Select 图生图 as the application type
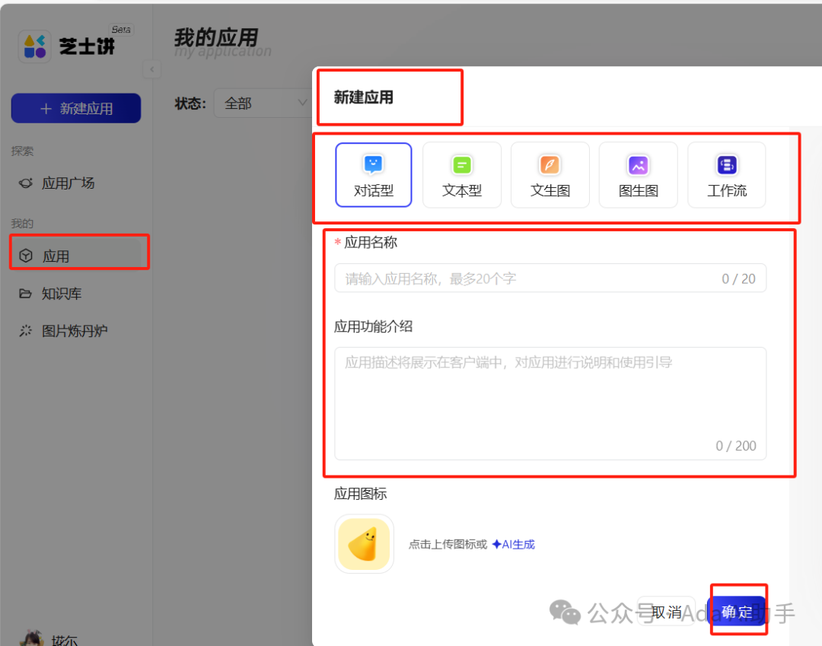This screenshot has width=822, height=646. 638,175
